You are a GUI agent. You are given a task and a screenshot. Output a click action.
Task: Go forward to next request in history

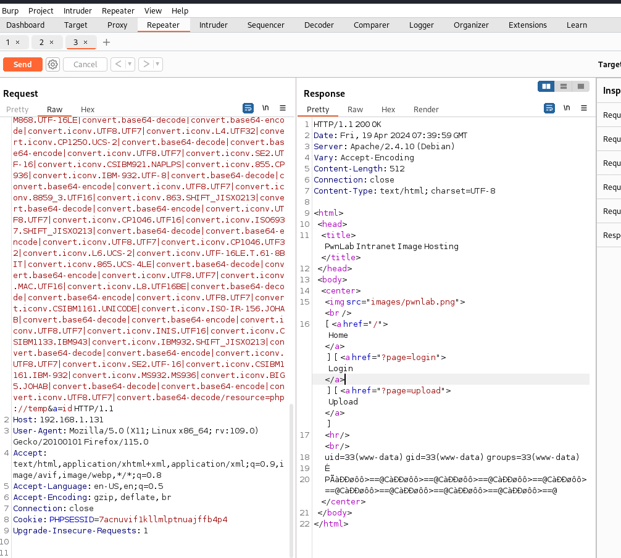[146, 64]
